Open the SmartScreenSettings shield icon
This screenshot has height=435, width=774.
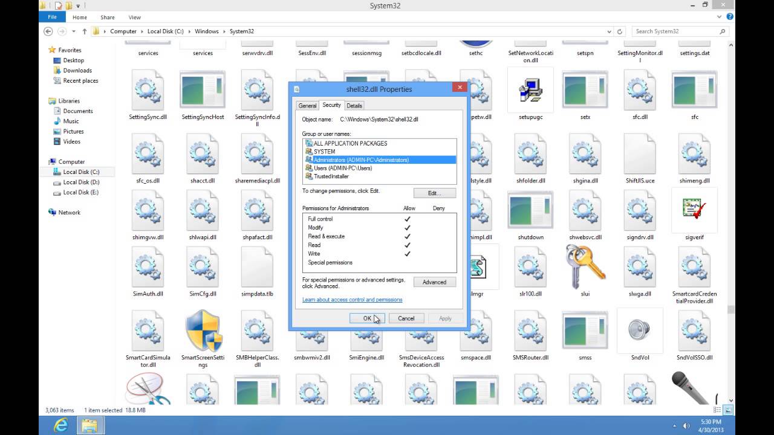pos(202,329)
